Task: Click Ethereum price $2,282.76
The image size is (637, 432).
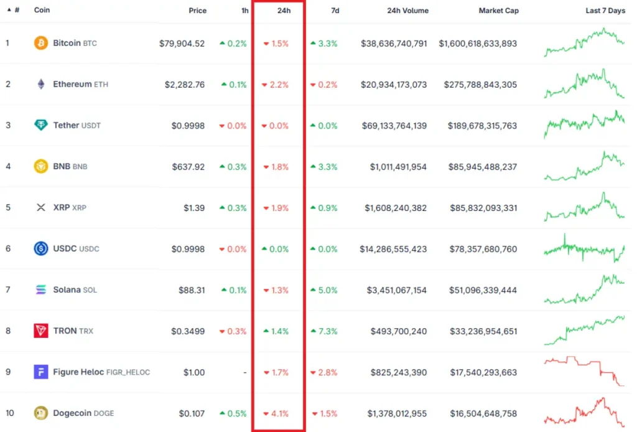Action: 184,85
